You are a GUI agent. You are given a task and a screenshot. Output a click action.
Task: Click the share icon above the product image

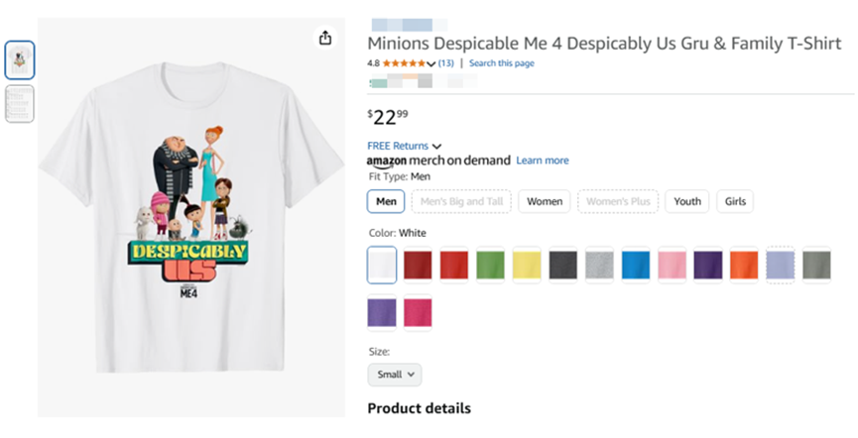pos(324,39)
